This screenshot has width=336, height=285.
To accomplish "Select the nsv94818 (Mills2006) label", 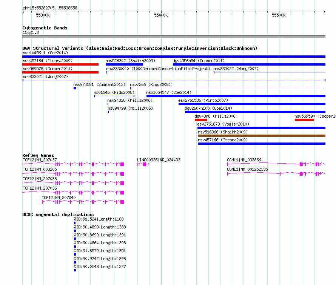I will coord(130,100).
